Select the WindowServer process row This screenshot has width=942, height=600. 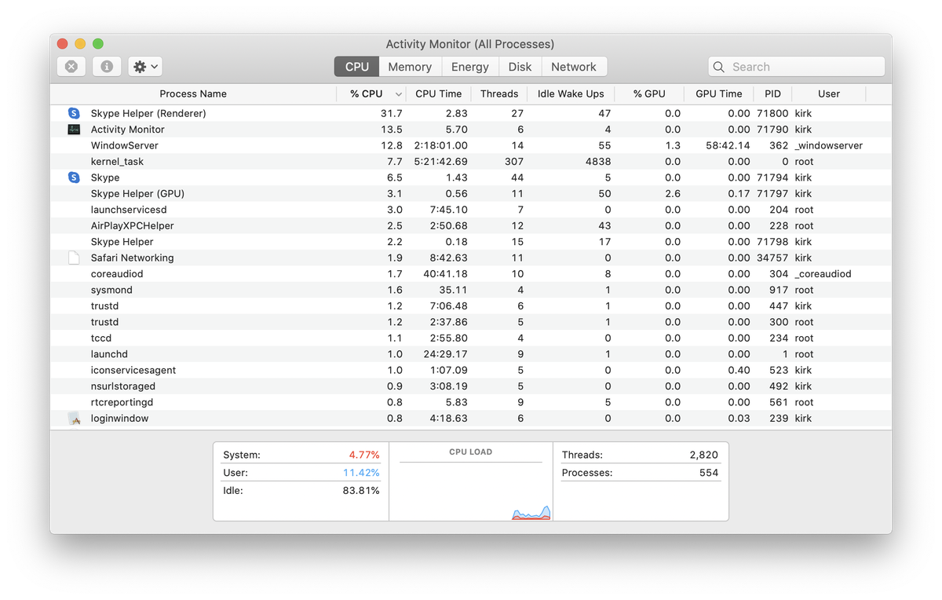coord(471,145)
